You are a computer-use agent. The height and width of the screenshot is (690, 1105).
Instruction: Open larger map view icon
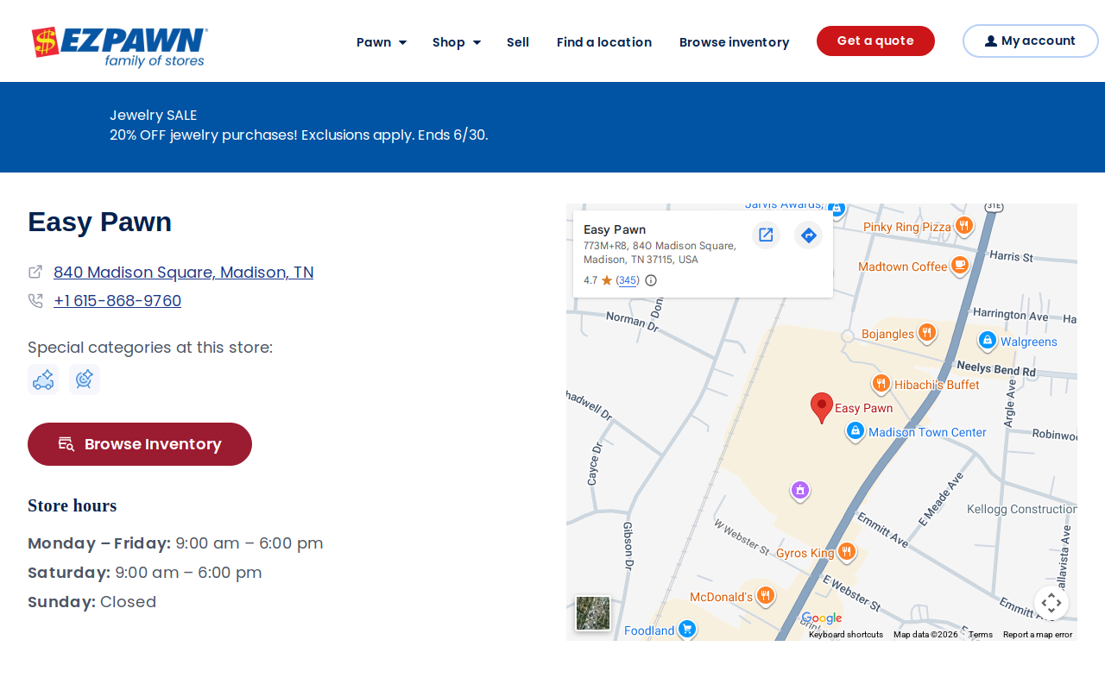766,235
